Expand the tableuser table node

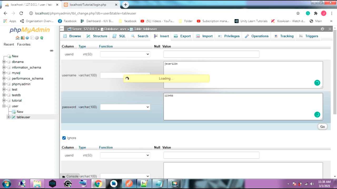pos(9,117)
